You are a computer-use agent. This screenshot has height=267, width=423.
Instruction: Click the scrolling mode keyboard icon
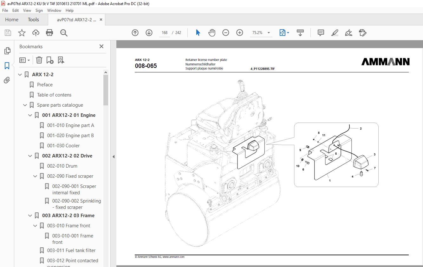(300, 33)
